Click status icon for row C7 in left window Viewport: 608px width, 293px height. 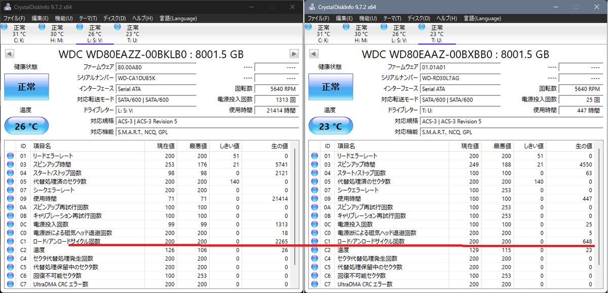click(10, 284)
